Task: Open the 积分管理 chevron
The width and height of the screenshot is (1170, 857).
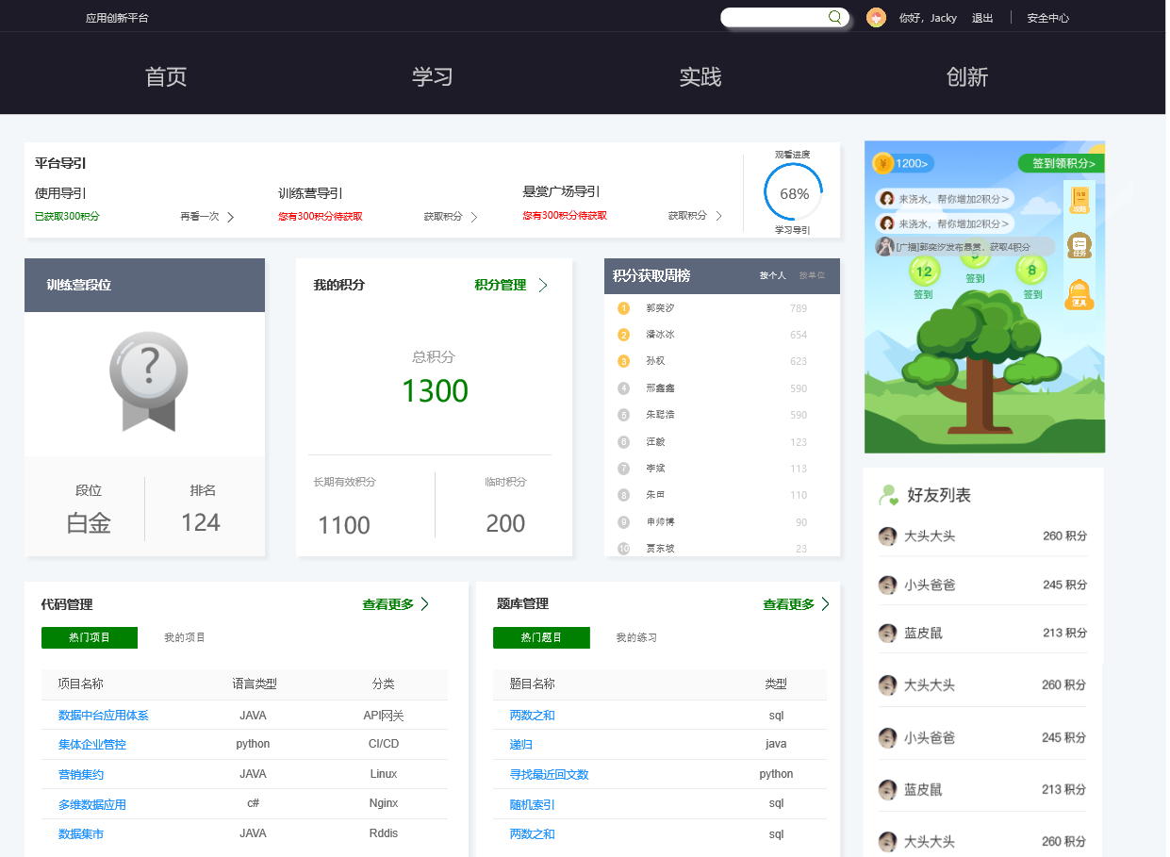Action: coord(543,286)
